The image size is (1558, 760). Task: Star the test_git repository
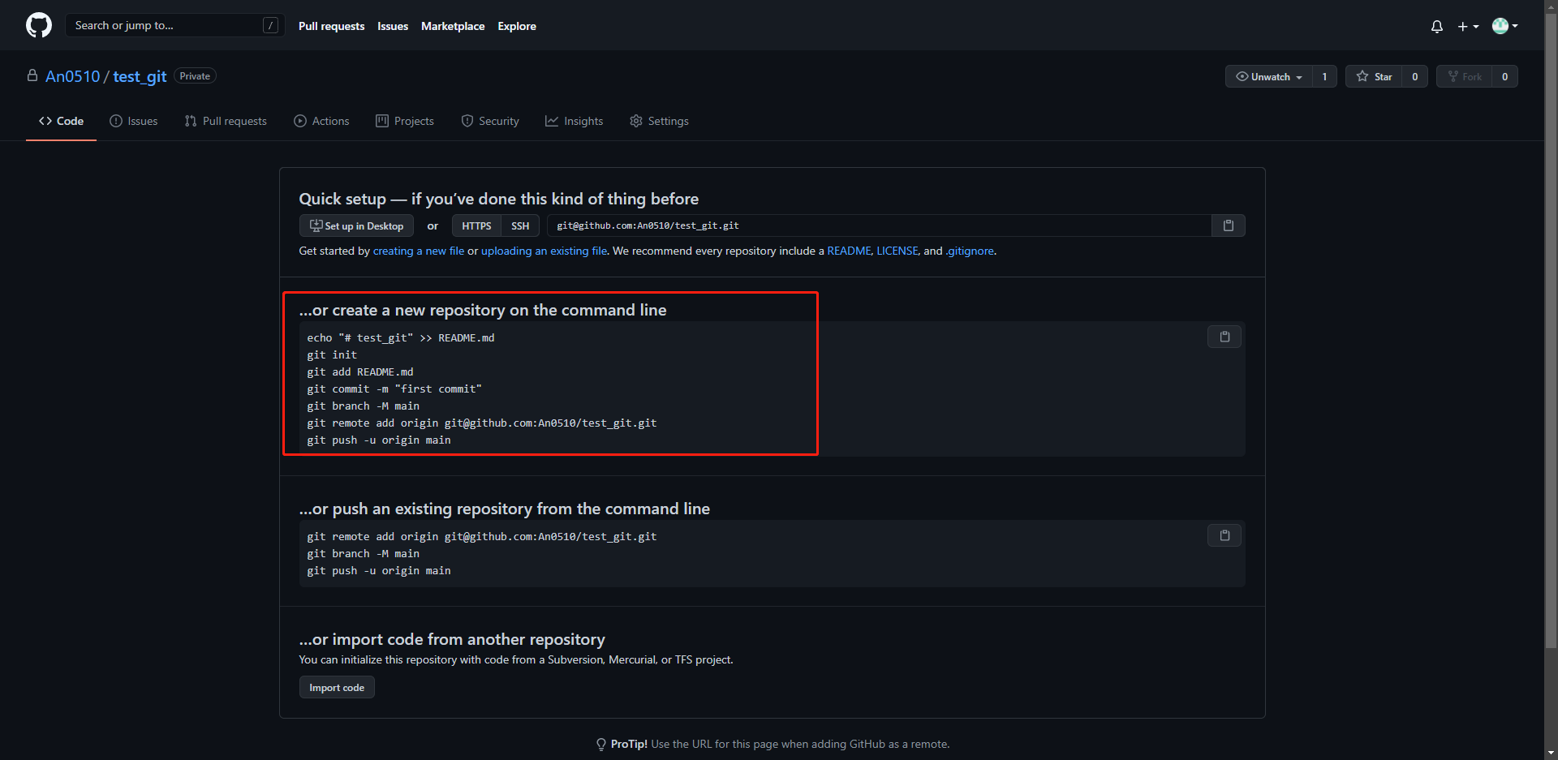click(1374, 76)
